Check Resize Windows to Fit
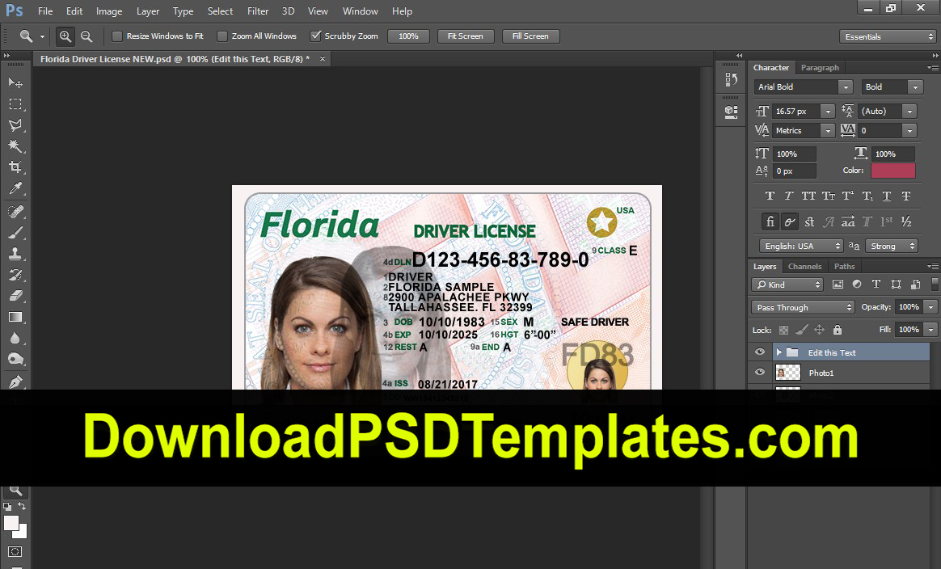941x569 pixels. [x=117, y=36]
